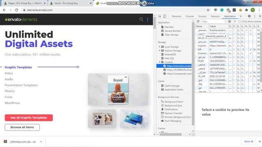Image resolution: width=262 pixels, height=147 pixels.
Task: Open Manifest in Application panel
Action: point(169,27)
